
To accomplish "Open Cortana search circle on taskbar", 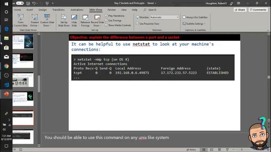I will point(6,12).
